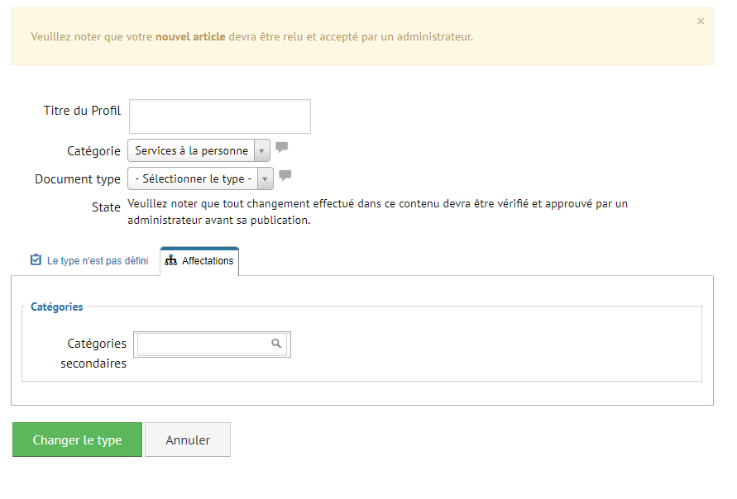
Task: Click the green 'Changer le type' button
Action: point(77,440)
